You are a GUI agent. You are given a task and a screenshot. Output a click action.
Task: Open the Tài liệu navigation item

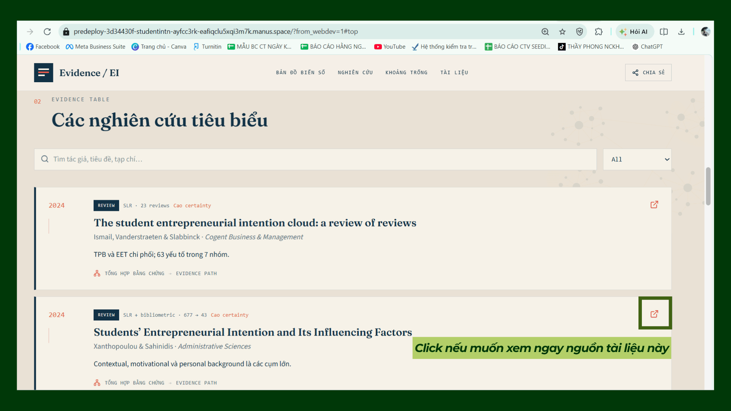pyautogui.click(x=454, y=72)
